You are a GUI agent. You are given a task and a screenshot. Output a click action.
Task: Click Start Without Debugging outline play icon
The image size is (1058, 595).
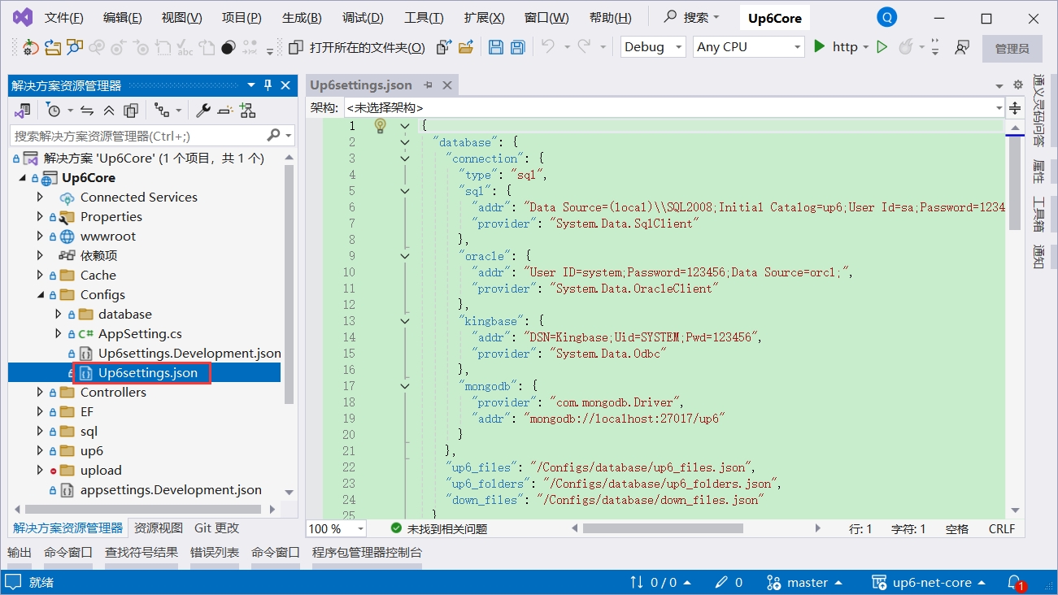point(882,47)
